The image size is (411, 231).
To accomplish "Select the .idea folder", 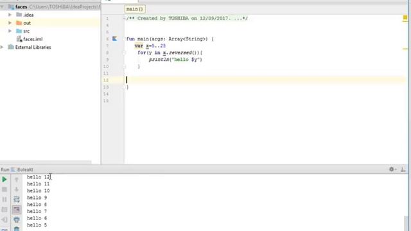I will pyautogui.click(x=28, y=15).
